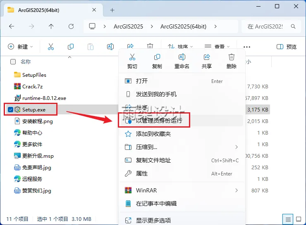Click the toolbar rename icon
This screenshot has height=225, width=306.
coord(110,47)
